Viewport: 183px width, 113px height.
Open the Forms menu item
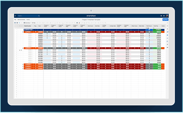pyautogui.click(x=28, y=19)
